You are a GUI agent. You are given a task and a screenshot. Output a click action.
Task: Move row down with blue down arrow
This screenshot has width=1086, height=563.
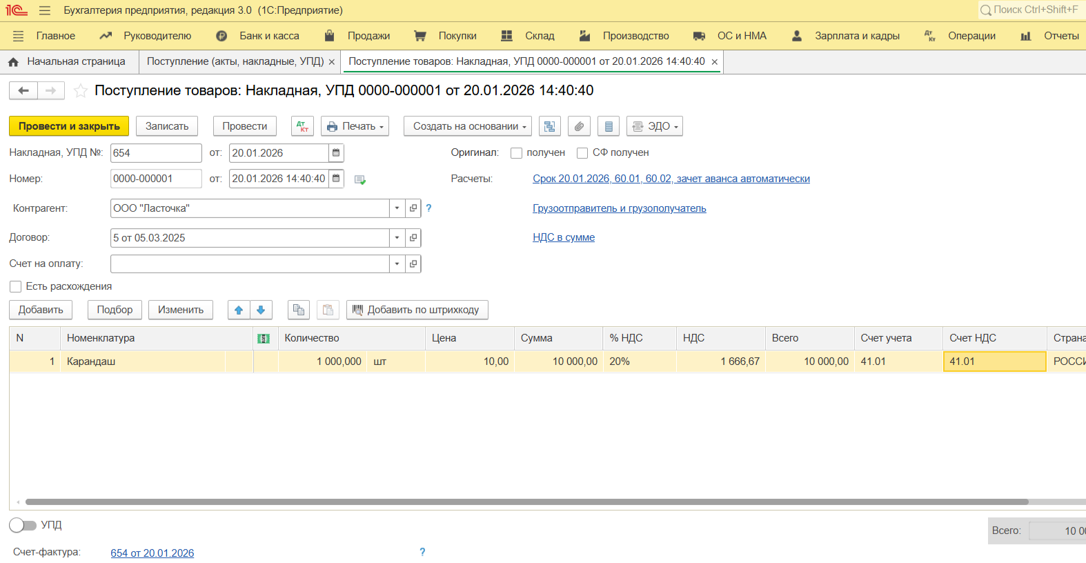point(261,310)
